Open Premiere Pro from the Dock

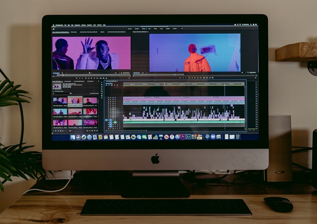tap(183, 137)
